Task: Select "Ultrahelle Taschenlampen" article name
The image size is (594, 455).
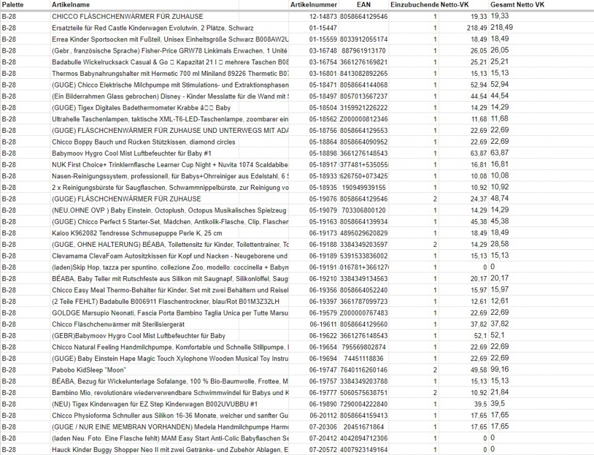Action: [170, 119]
